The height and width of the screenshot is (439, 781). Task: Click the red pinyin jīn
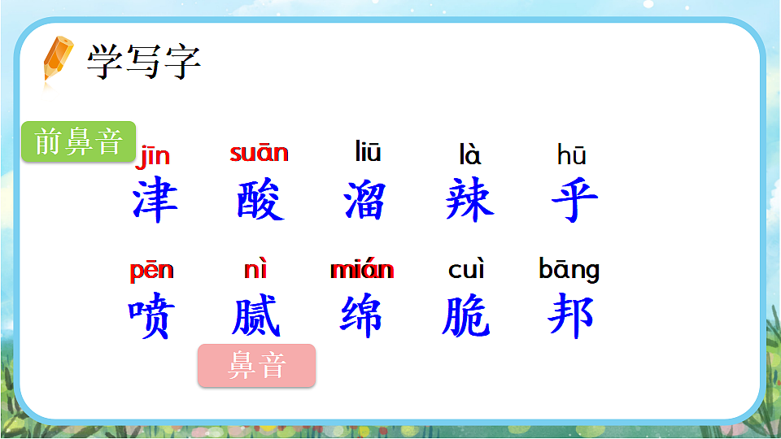pyautogui.click(x=153, y=155)
